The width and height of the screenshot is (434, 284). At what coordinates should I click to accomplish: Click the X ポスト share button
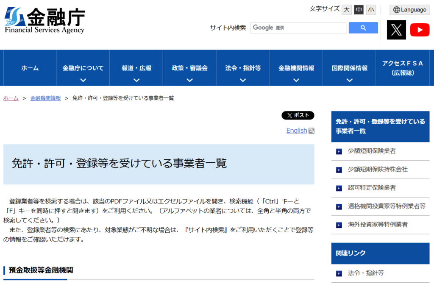click(x=298, y=115)
